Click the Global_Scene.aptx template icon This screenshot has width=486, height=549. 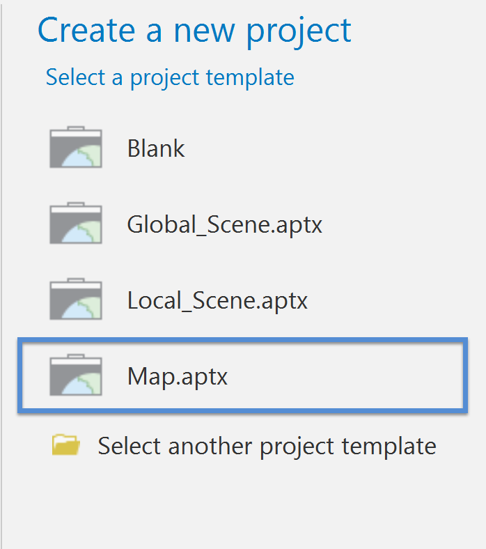click(x=76, y=224)
